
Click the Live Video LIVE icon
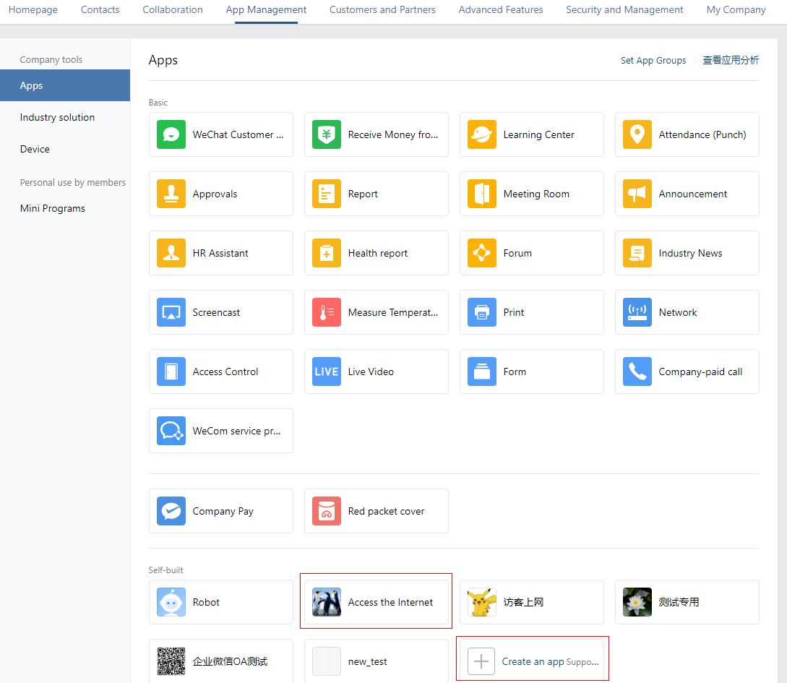pyautogui.click(x=327, y=371)
